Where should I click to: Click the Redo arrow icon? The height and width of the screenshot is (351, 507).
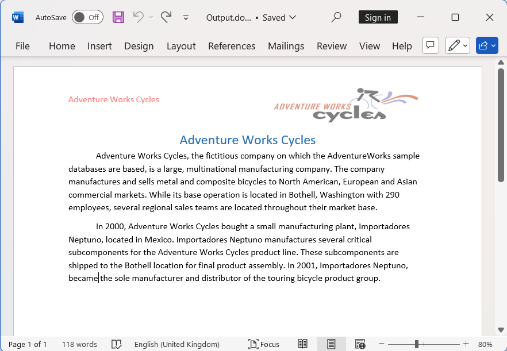tap(166, 17)
